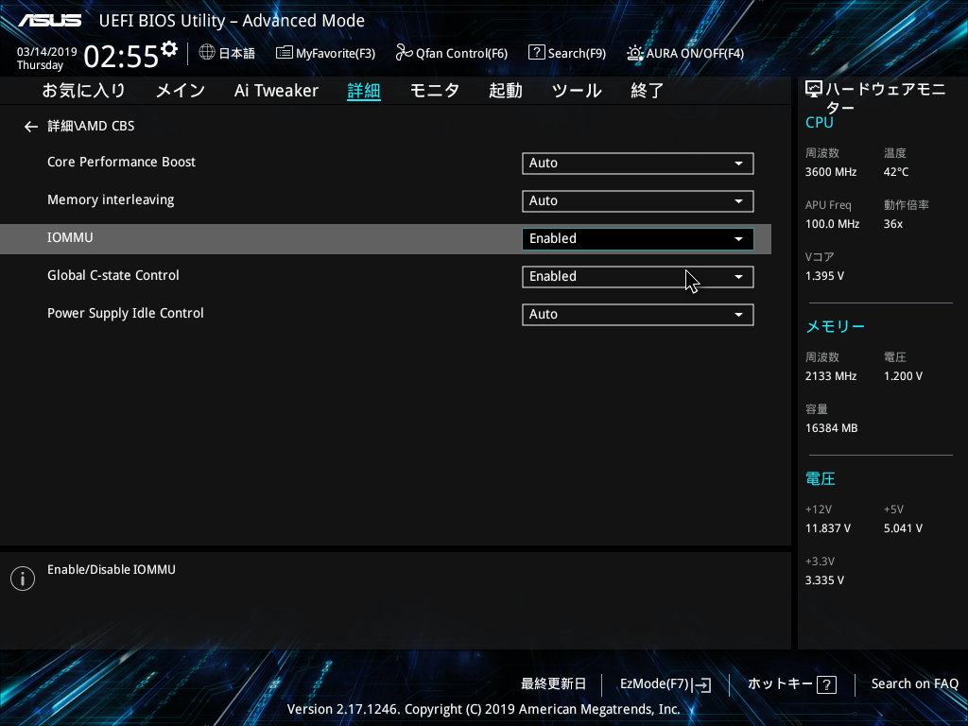Toggle AURA ON/OFF light icon
This screenshot has width=968, height=726.
click(635, 53)
